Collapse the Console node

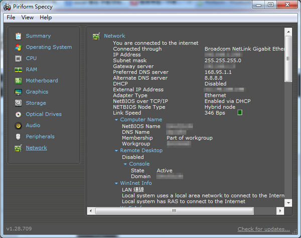(x=125, y=164)
